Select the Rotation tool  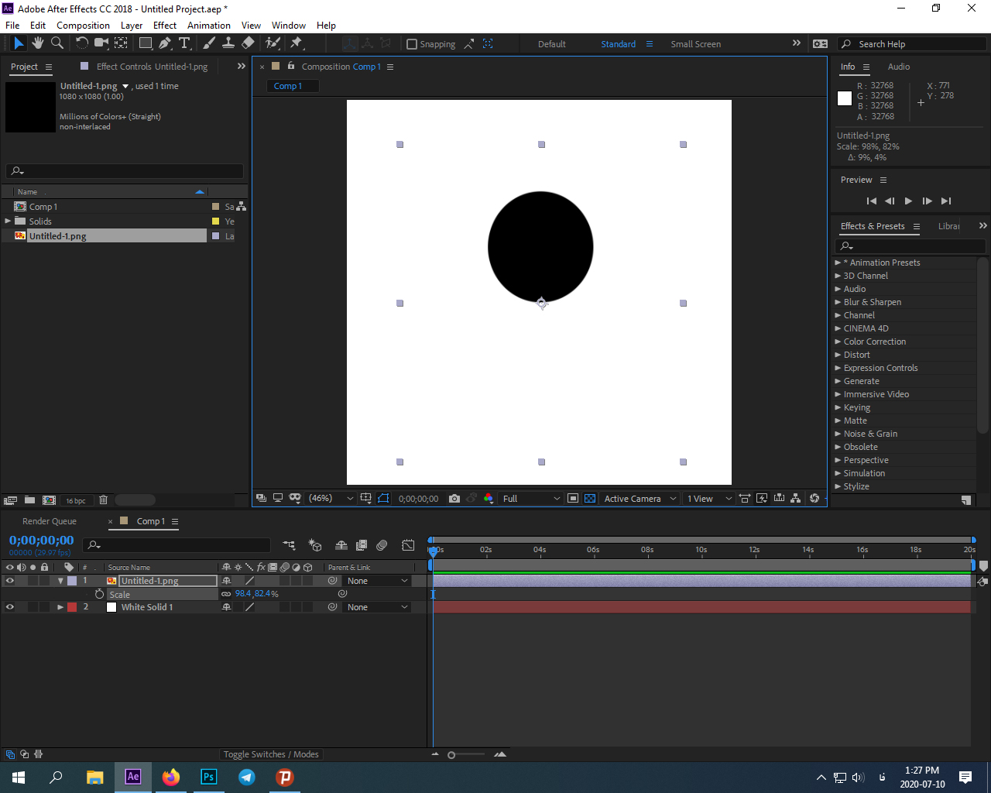tap(81, 43)
